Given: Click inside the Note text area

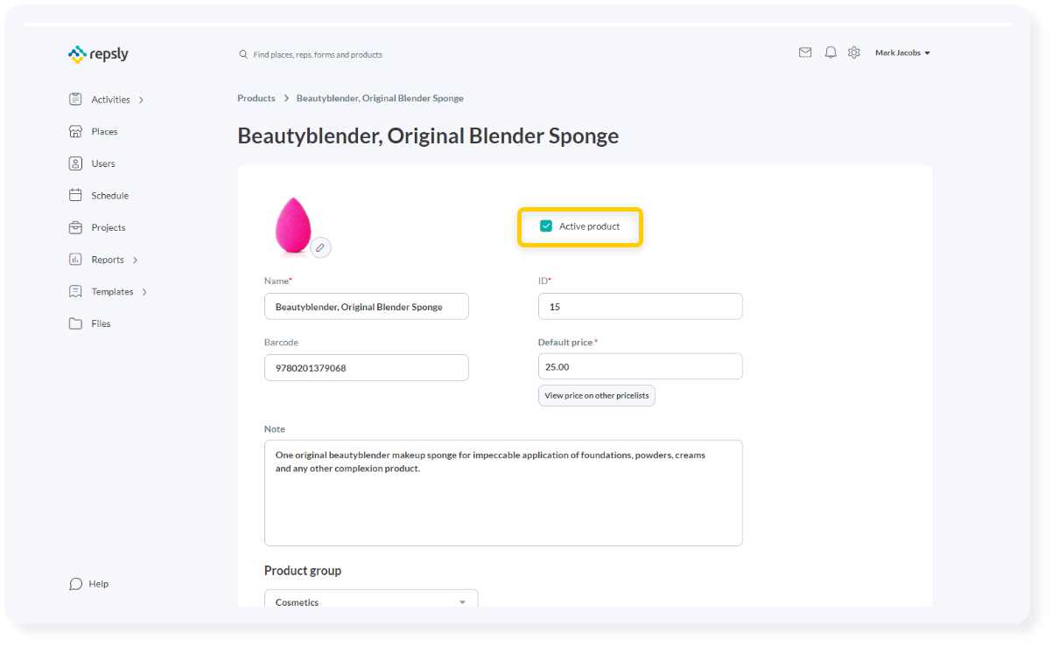Looking at the screenshot, I should 503,493.
